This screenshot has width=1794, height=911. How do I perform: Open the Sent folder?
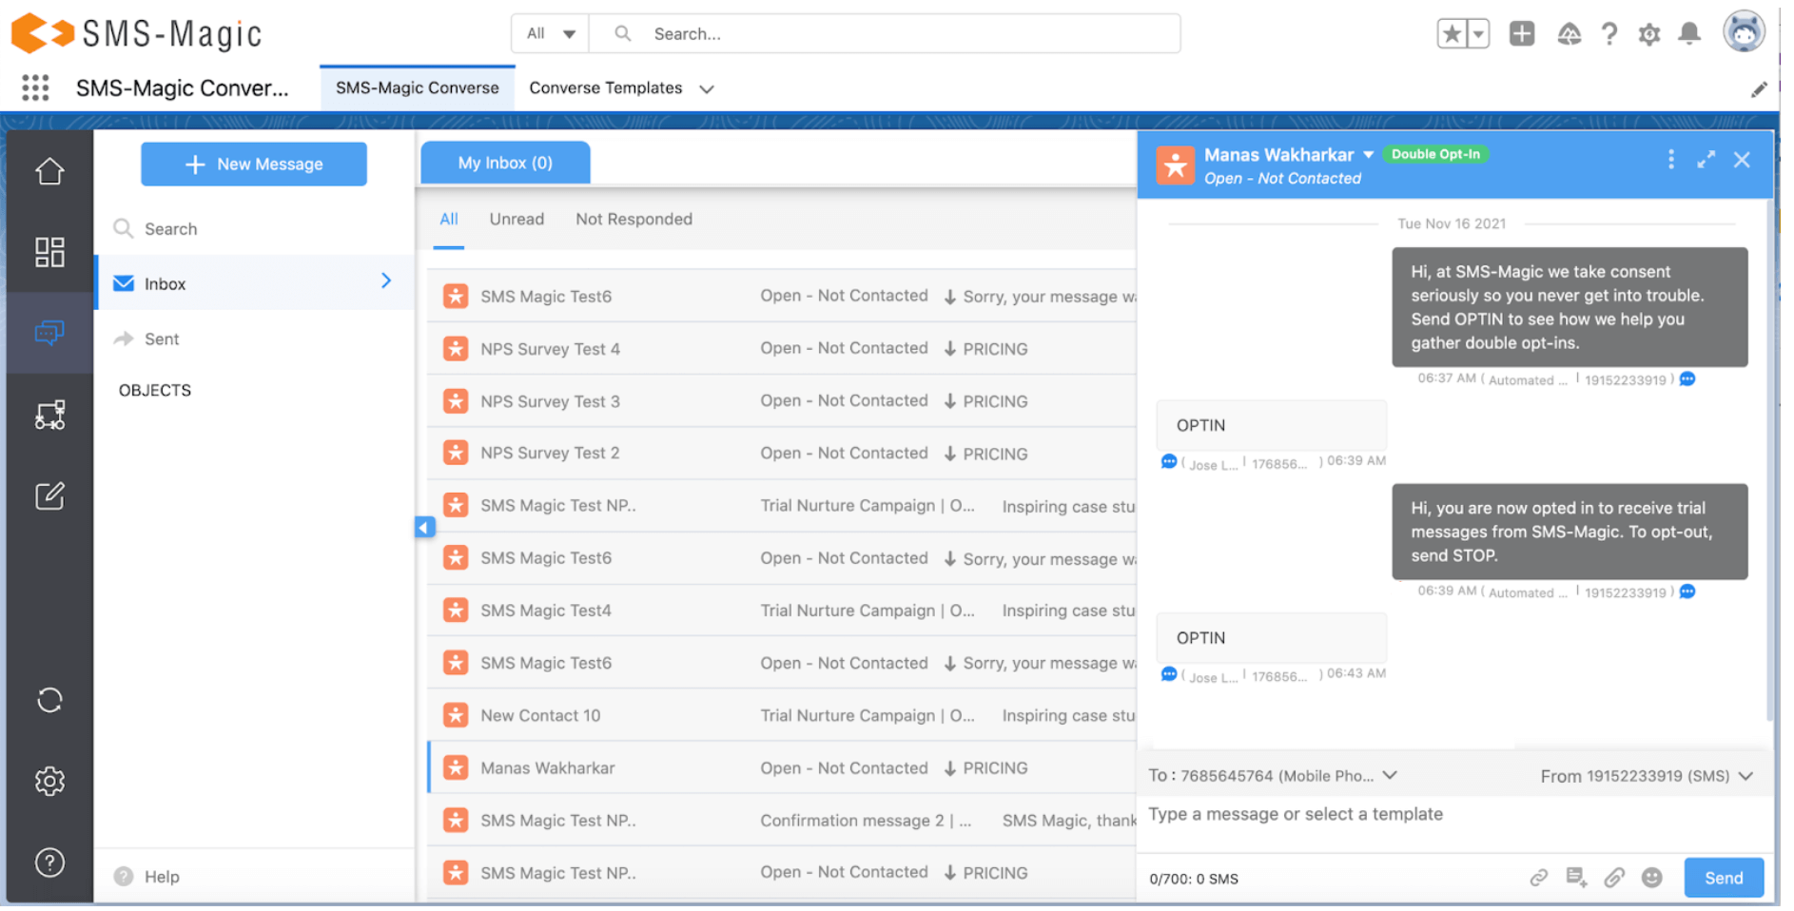click(x=255, y=339)
